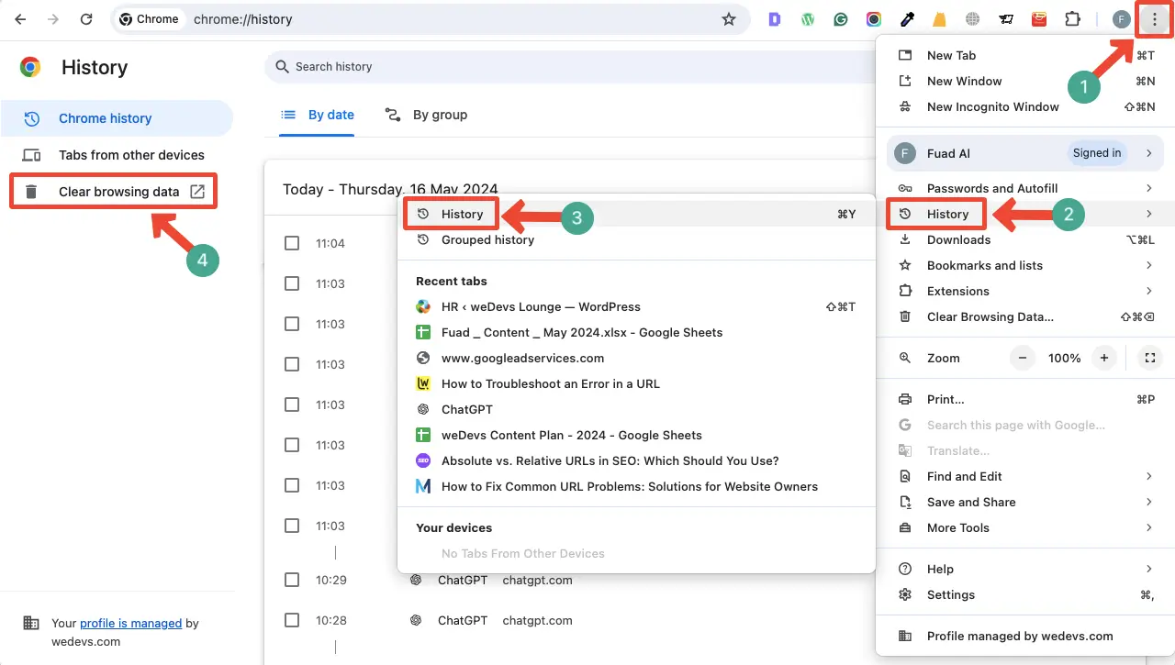Reopen www.googleadservices.com recent tab

[x=635, y=358]
